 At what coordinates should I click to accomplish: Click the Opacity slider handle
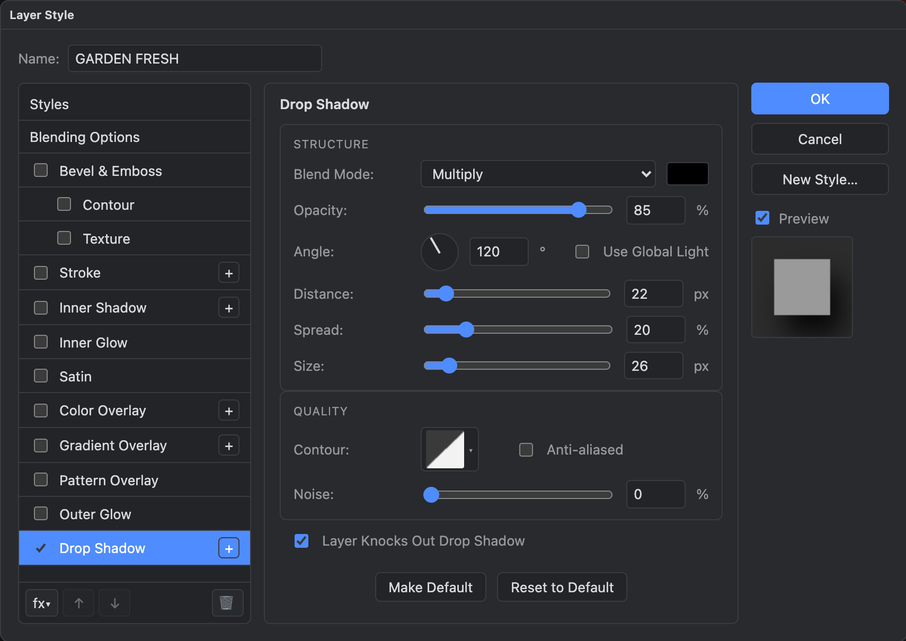coord(579,210)
